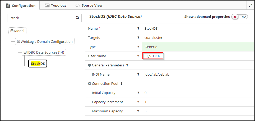The image size is (255, 121).
Task: Click the search magnifier icon
Action: pos(77,18)
